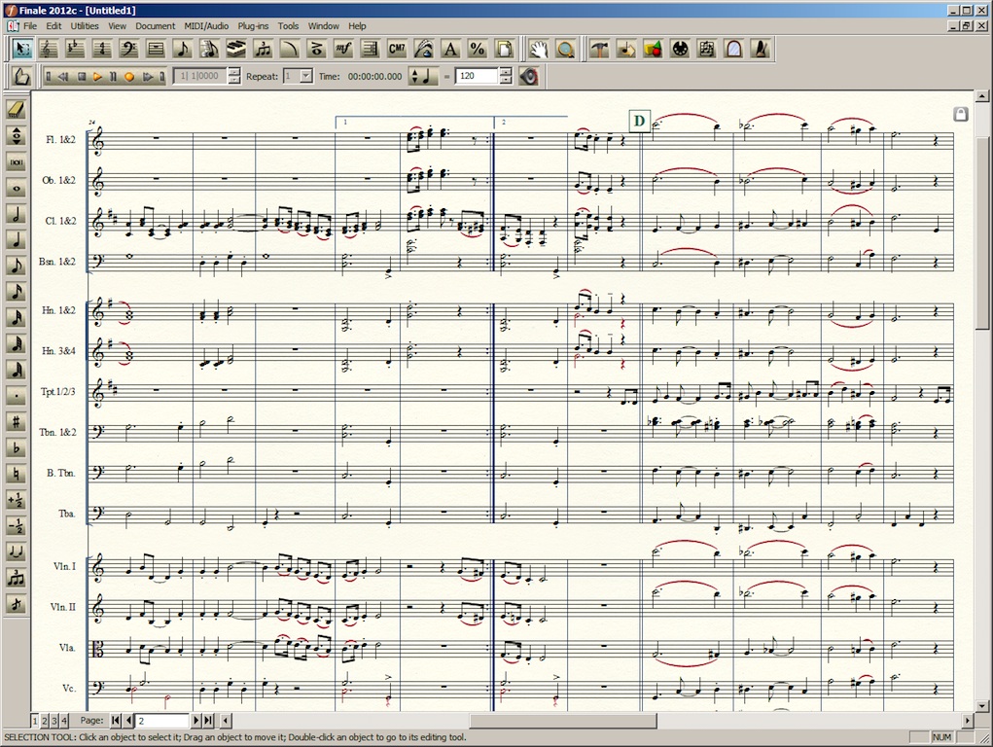Screen dimensions: 993x747
Task: Choose the Chord tool labeled CM7
Action: 396,48
